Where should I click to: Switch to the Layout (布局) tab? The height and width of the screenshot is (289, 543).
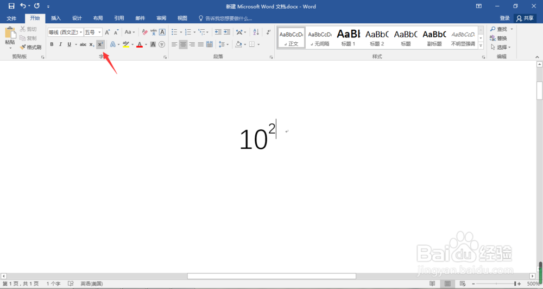tap(98, 18)
